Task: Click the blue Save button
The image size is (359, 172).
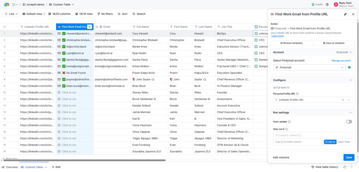Action: pyautogui.click(x=349, y=158)
